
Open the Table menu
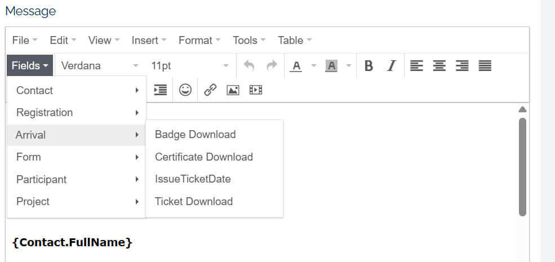pos(295,40)
